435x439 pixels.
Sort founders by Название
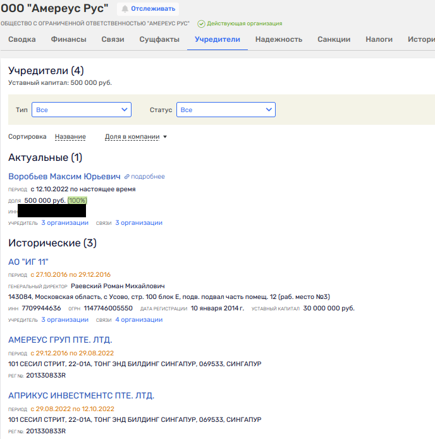[70, 137]
